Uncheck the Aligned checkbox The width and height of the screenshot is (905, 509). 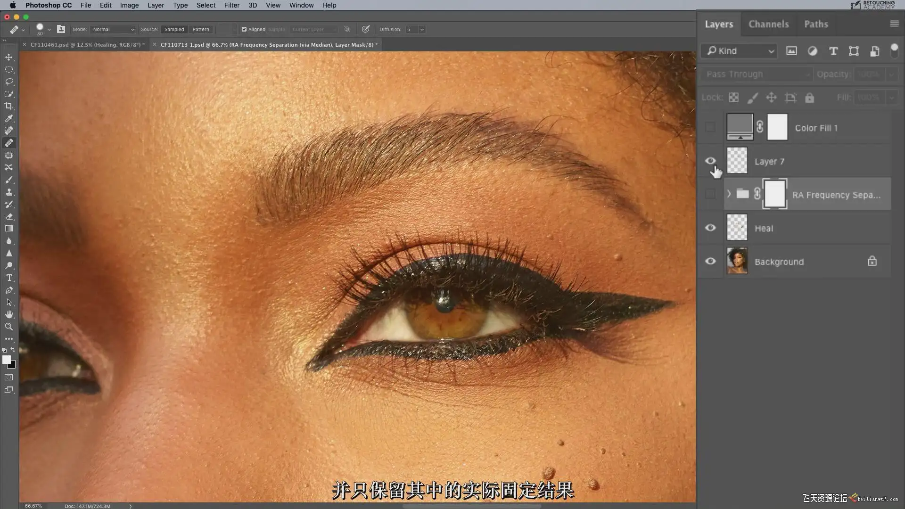(244, 29)
